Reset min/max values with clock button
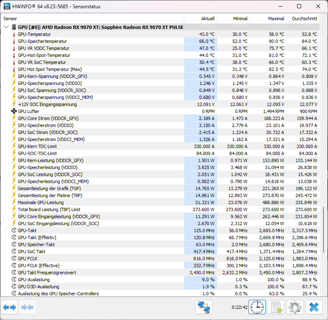Screen dimensions: 328x320 [257, 307]
